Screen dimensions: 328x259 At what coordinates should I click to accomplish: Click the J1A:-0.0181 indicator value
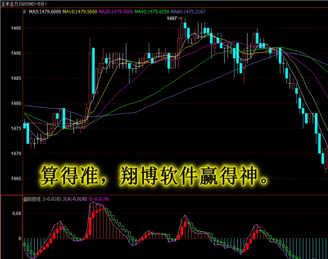click(75, 199)
